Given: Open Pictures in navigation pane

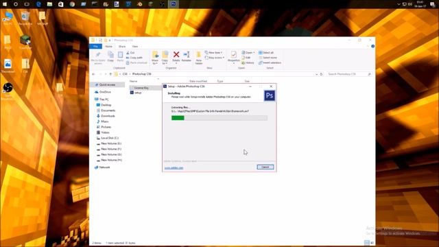Looking at the screenshot, I should click(106, 127).
